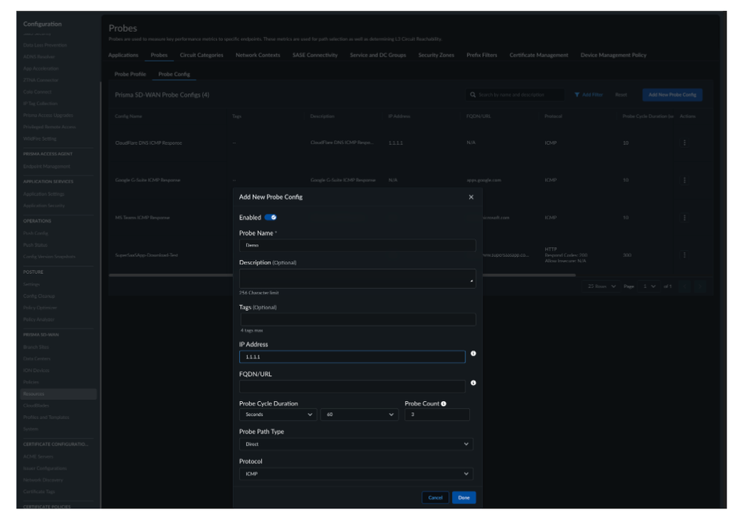Sort by the Config Name column header
Viewport: 739px width, 521px height.
point(128,116)
